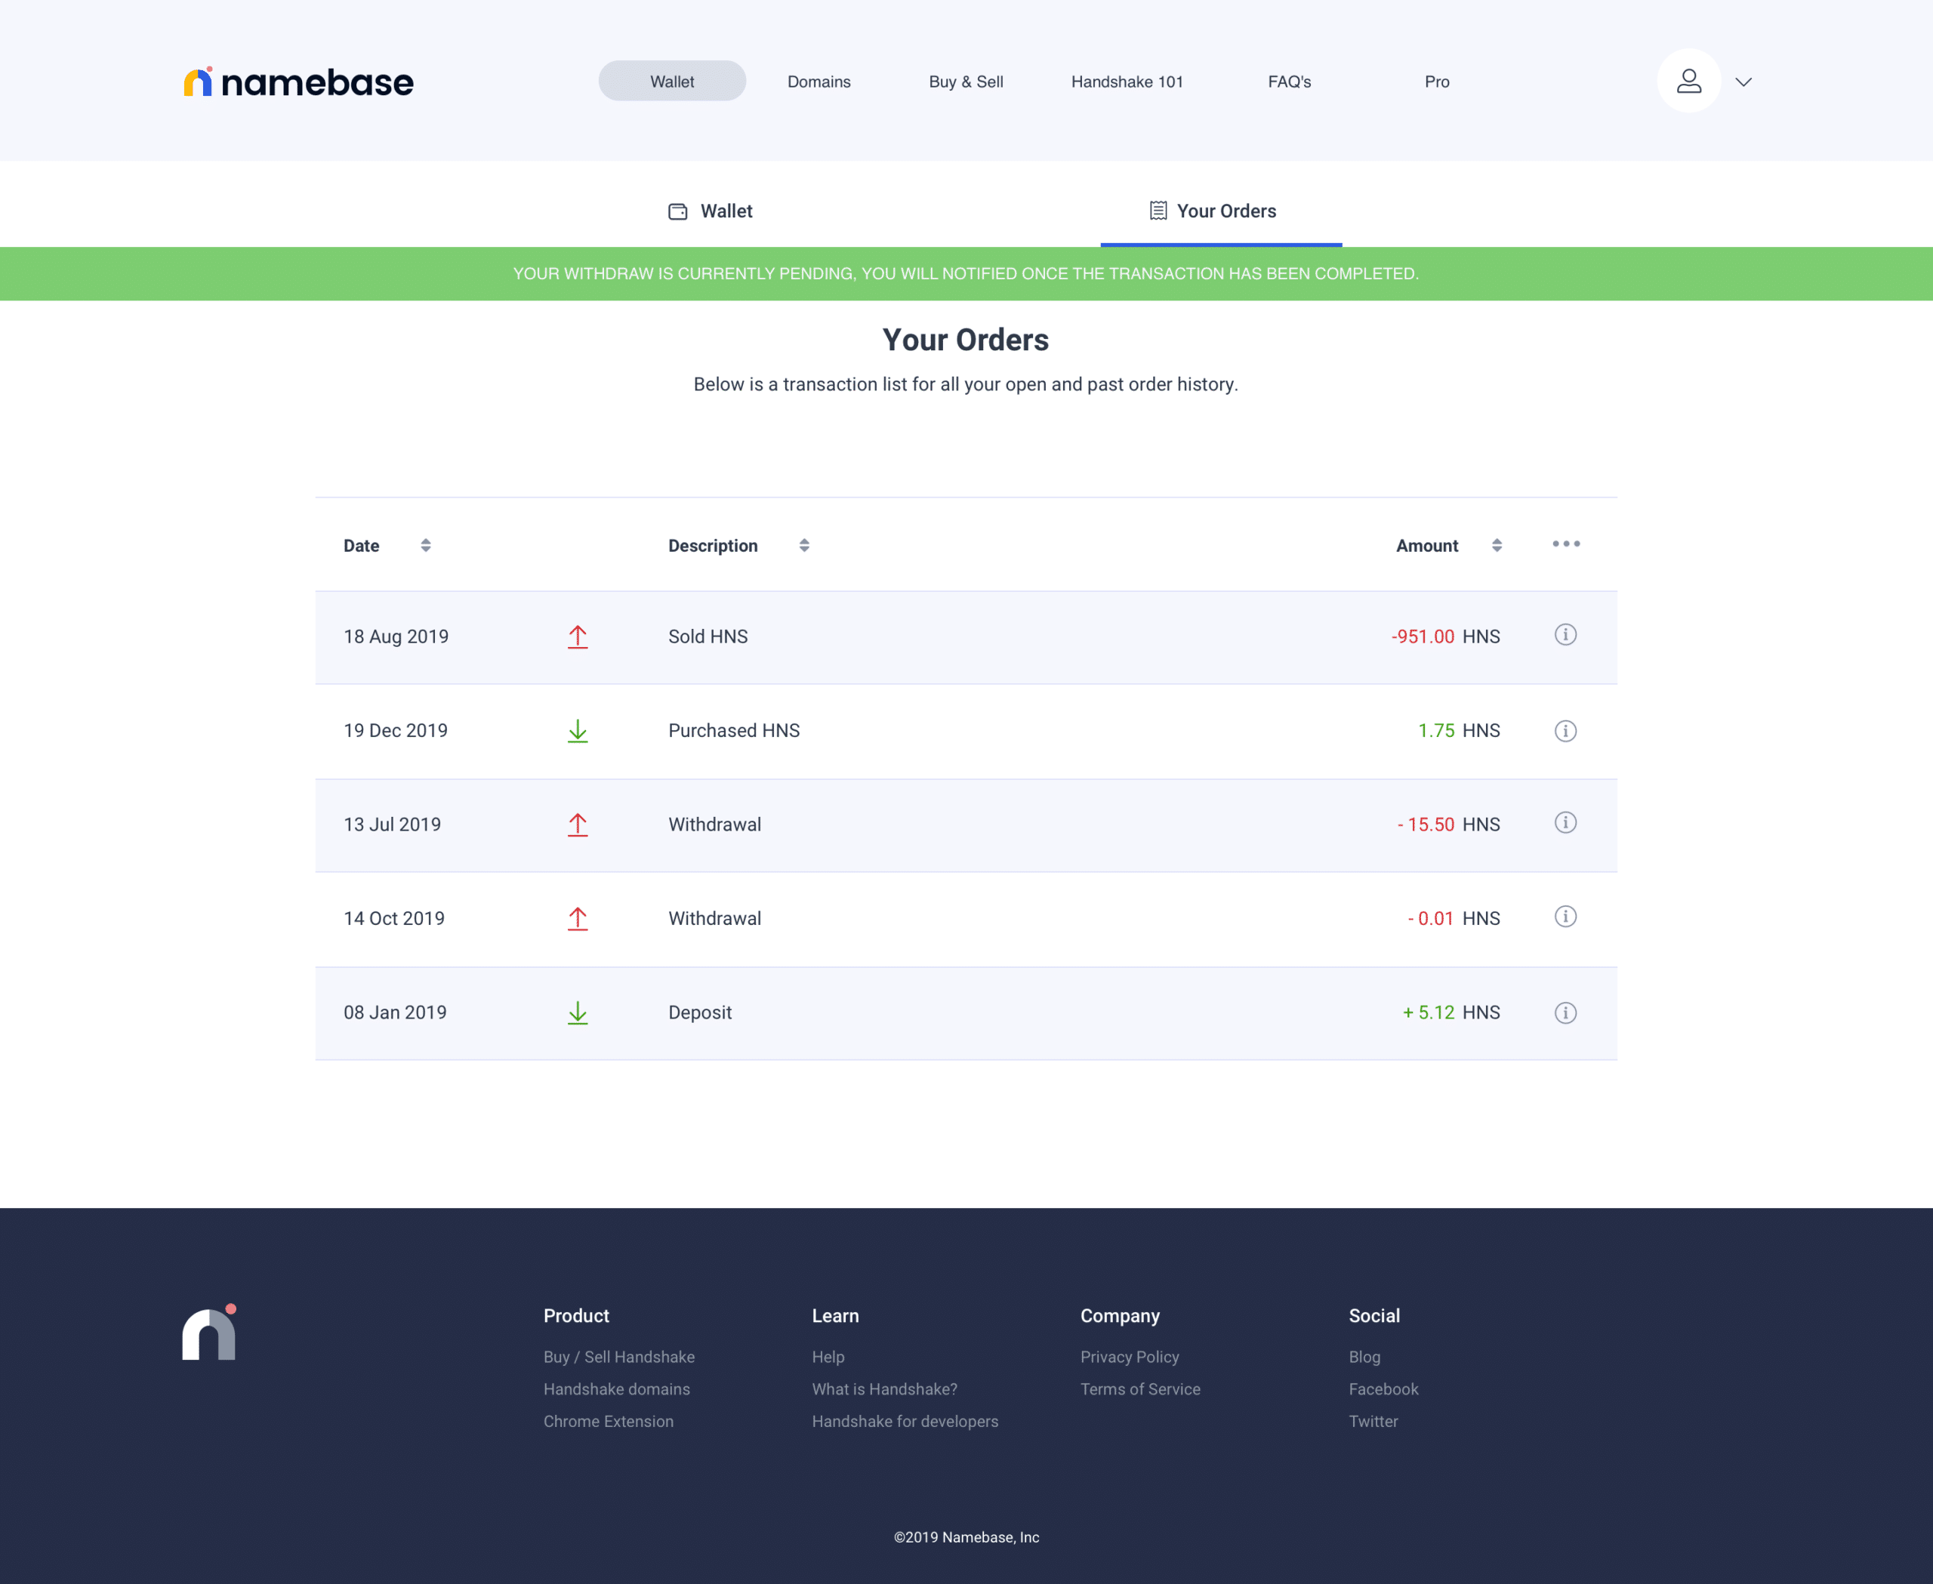
Task: Open info icon for Purchased HNS row
Action: click(1565, 731)
